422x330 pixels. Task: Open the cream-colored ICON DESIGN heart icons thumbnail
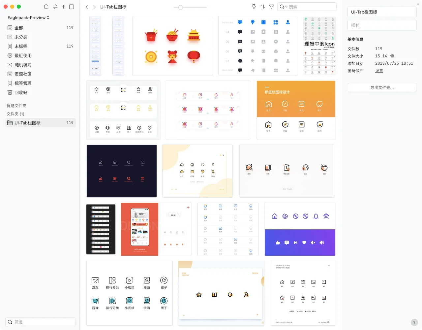coord(197,171)
